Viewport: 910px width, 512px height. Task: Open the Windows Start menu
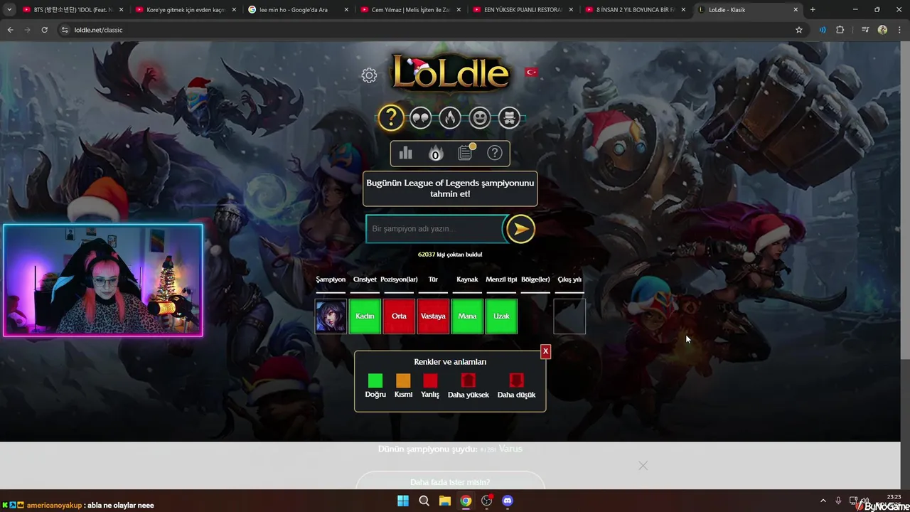point(403,501)
